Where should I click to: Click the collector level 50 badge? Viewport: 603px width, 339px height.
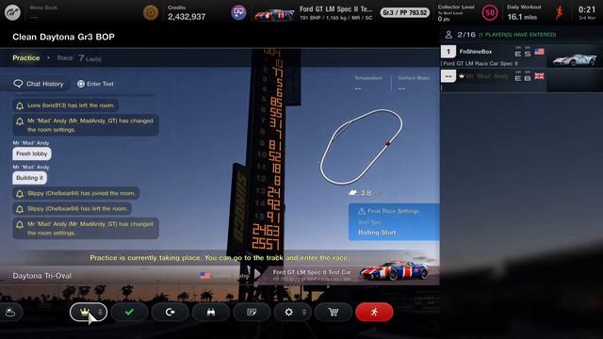490,12
